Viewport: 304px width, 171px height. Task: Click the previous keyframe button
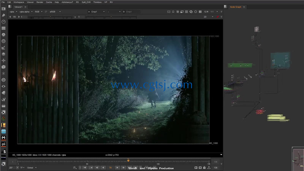click(x=91, y=168)
